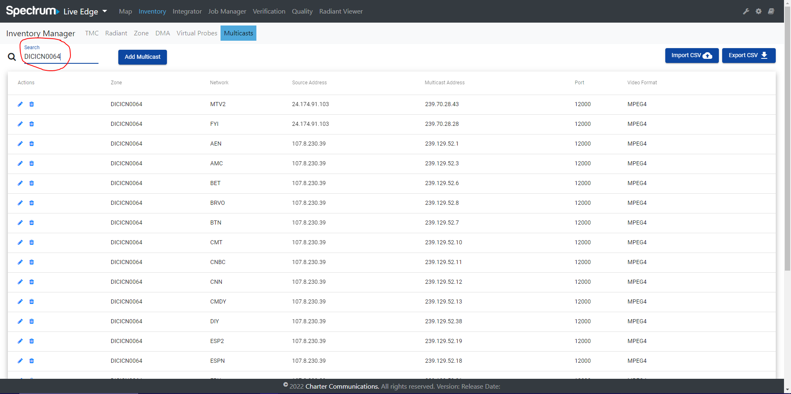Delete the FYI multicast entry

click(x=32, y=124)
